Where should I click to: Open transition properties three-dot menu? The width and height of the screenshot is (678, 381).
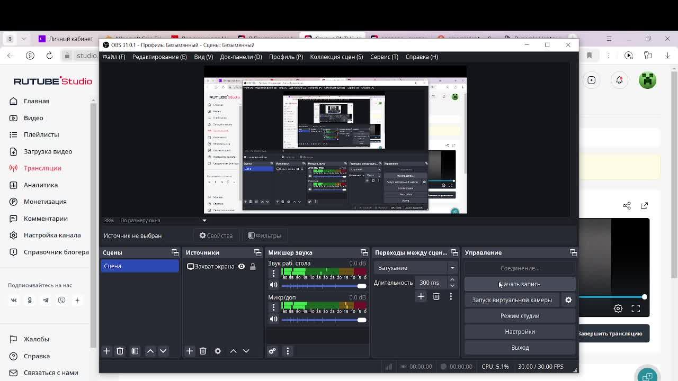(451, 296)
